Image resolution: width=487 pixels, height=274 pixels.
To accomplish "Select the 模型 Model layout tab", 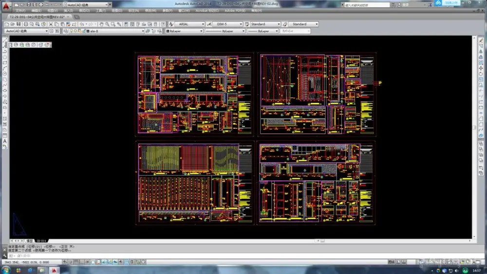I will pyautogui.click(x=30, y=241).
